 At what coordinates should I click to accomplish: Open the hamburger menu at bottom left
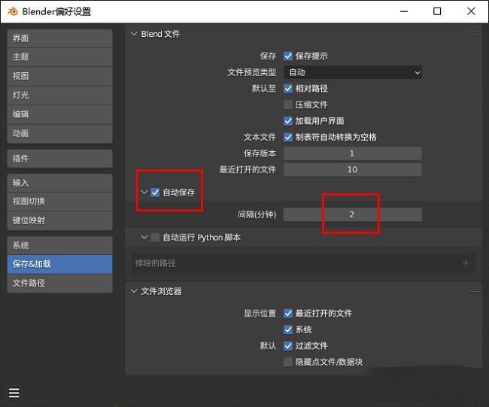pos(14,393)
